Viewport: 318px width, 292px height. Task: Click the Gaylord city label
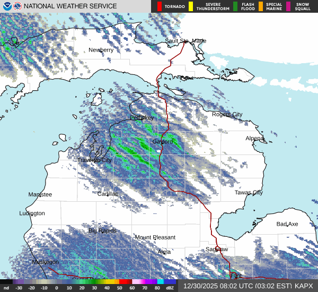click(x=163, y=142)
